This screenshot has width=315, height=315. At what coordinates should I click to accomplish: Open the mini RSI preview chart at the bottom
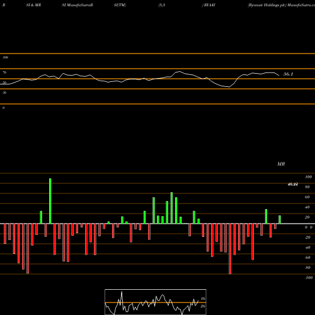click(x=156, y=302)
